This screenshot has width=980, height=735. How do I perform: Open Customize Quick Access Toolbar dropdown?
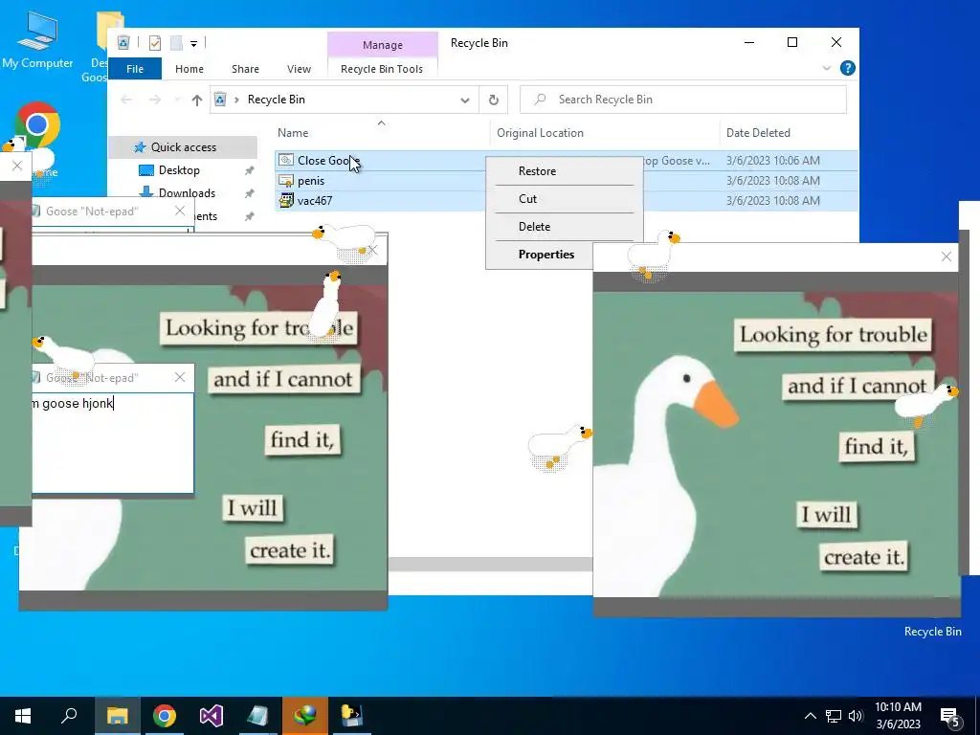pos(193,44)
